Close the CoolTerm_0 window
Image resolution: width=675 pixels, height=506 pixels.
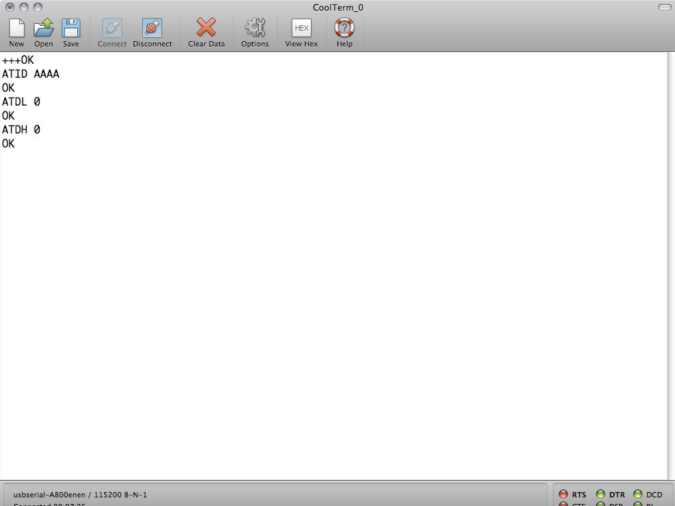coord(11,7)
